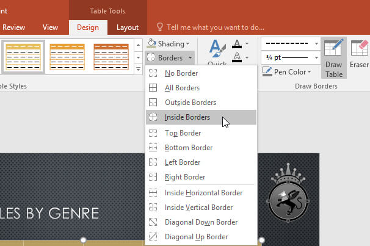Select the light orange table style thumbnail
Screen dimensions: 370x246
click(67, 57)
